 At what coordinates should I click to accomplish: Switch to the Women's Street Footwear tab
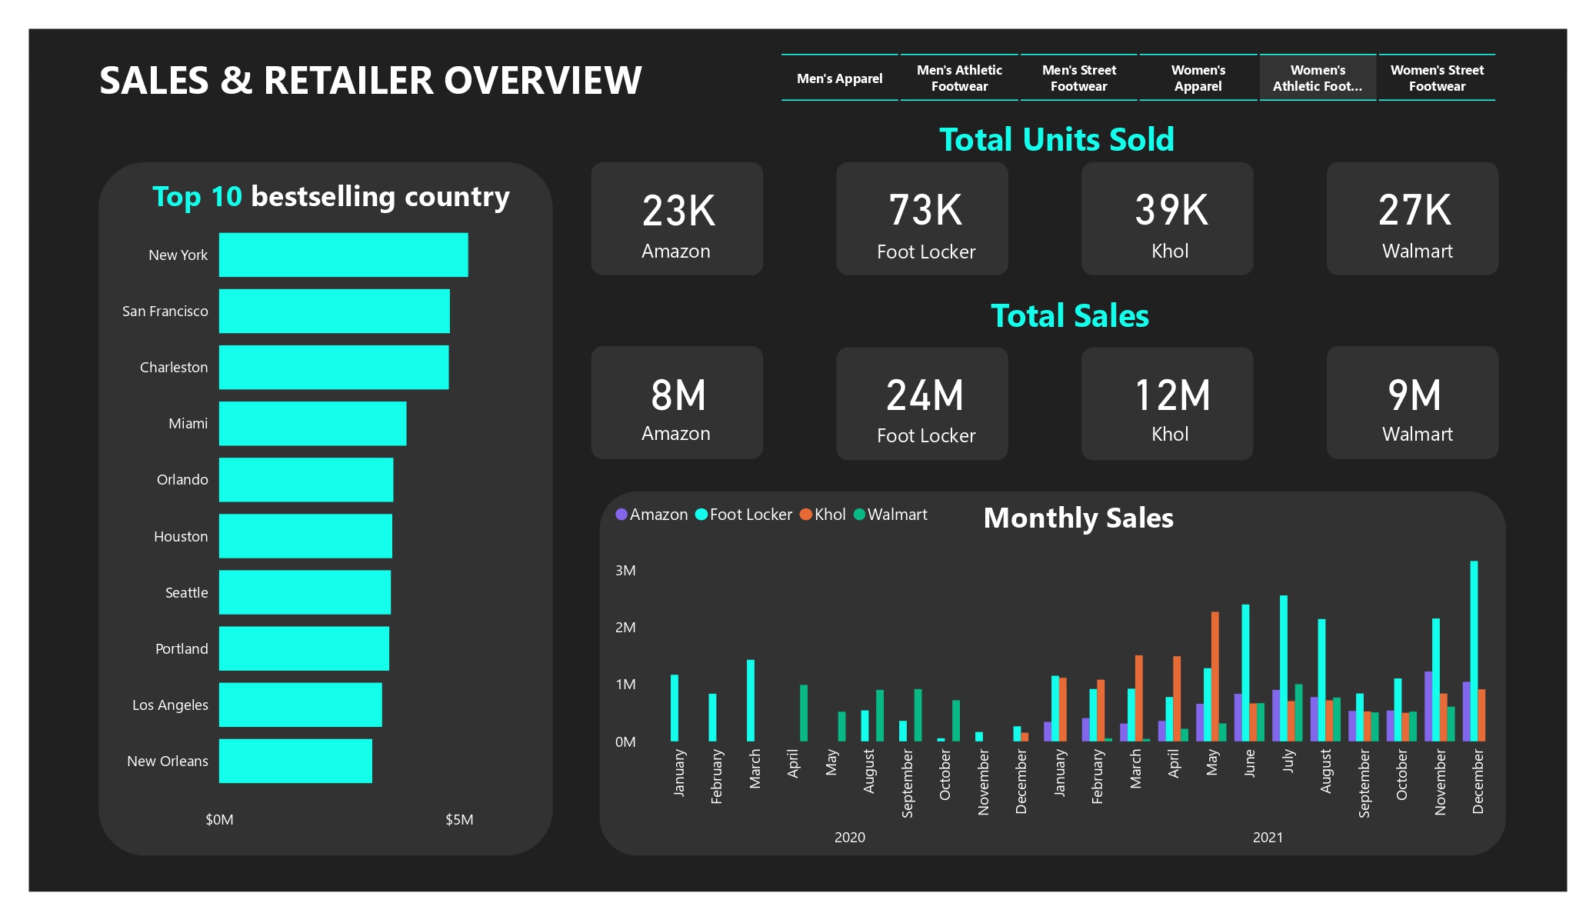[x=1436, y=77]
